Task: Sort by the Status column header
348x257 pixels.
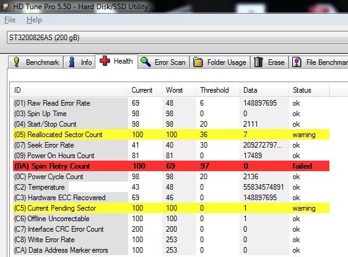Action: tap(309, 90)
